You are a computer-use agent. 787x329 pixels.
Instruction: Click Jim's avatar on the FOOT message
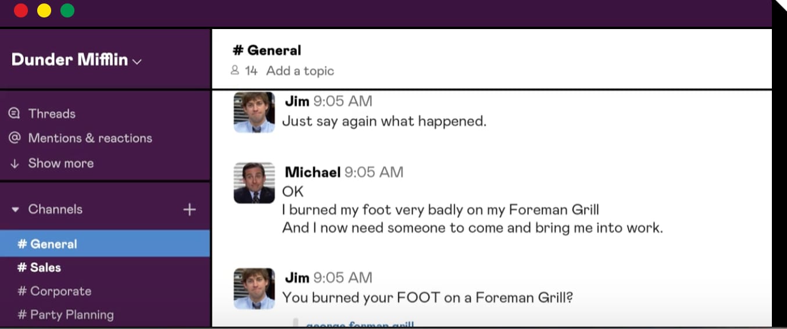point(254,288)
